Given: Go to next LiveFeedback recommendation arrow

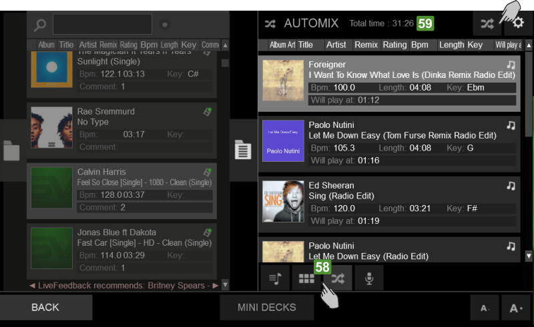Looking at the screenshot, I should 215,286.
